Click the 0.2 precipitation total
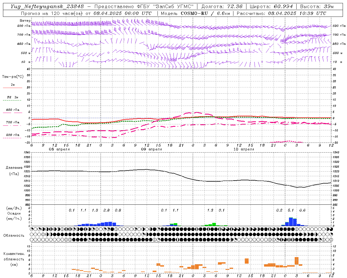The image size is (347, 278). tap(279, 210)
